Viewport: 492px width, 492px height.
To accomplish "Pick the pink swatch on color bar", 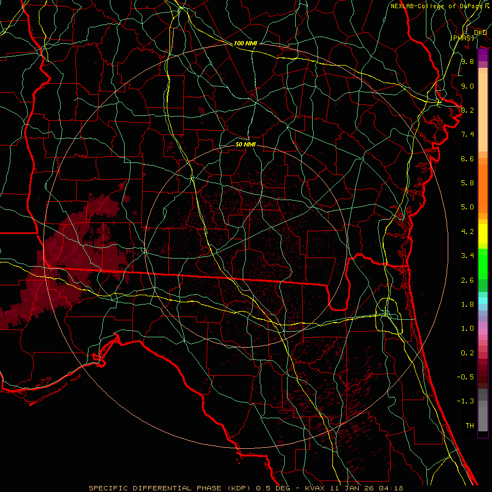I will pyautogui.click(x=483, y=331).
